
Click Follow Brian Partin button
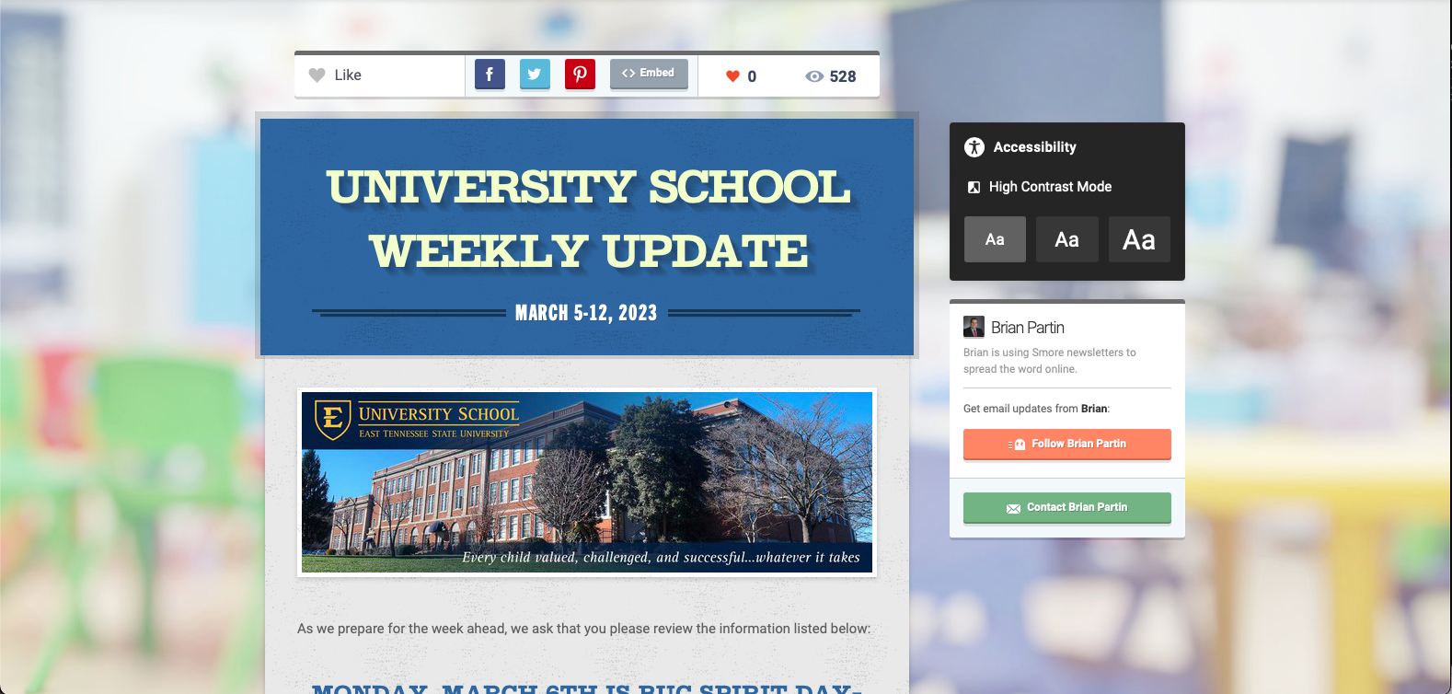click(x=1066, y=444)
